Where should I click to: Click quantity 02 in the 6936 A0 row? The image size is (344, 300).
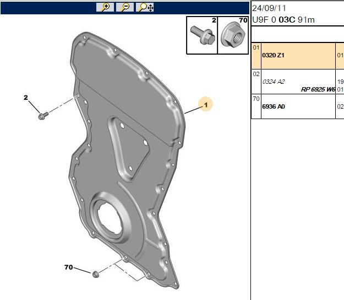(340, 106)
